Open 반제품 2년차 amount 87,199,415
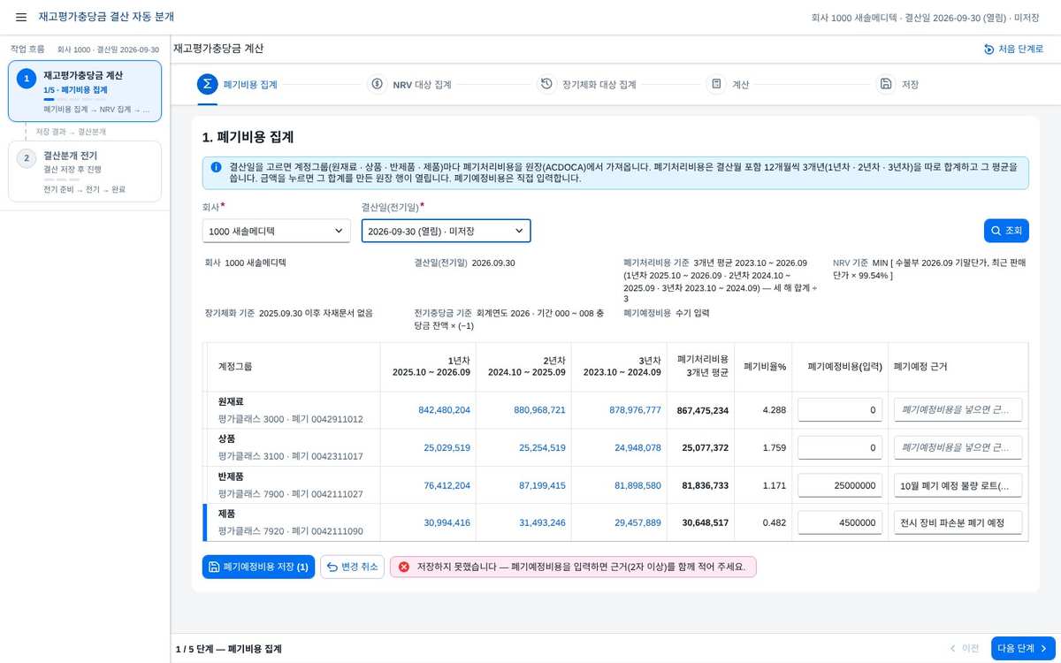1061x663 pixels. (542, 485)
